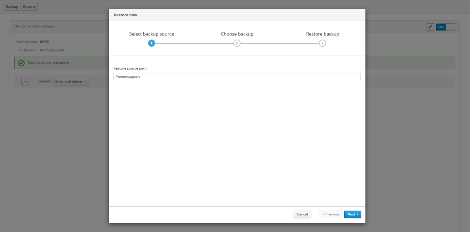Viewport: 470px width, 232px height.
Task: Click the step 2 circle in wizard
Action: click(x=237, y=43)
